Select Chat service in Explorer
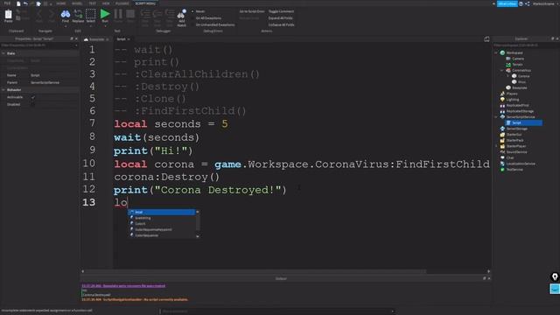This screenshot has height=315, width=560. click(507, 157)
